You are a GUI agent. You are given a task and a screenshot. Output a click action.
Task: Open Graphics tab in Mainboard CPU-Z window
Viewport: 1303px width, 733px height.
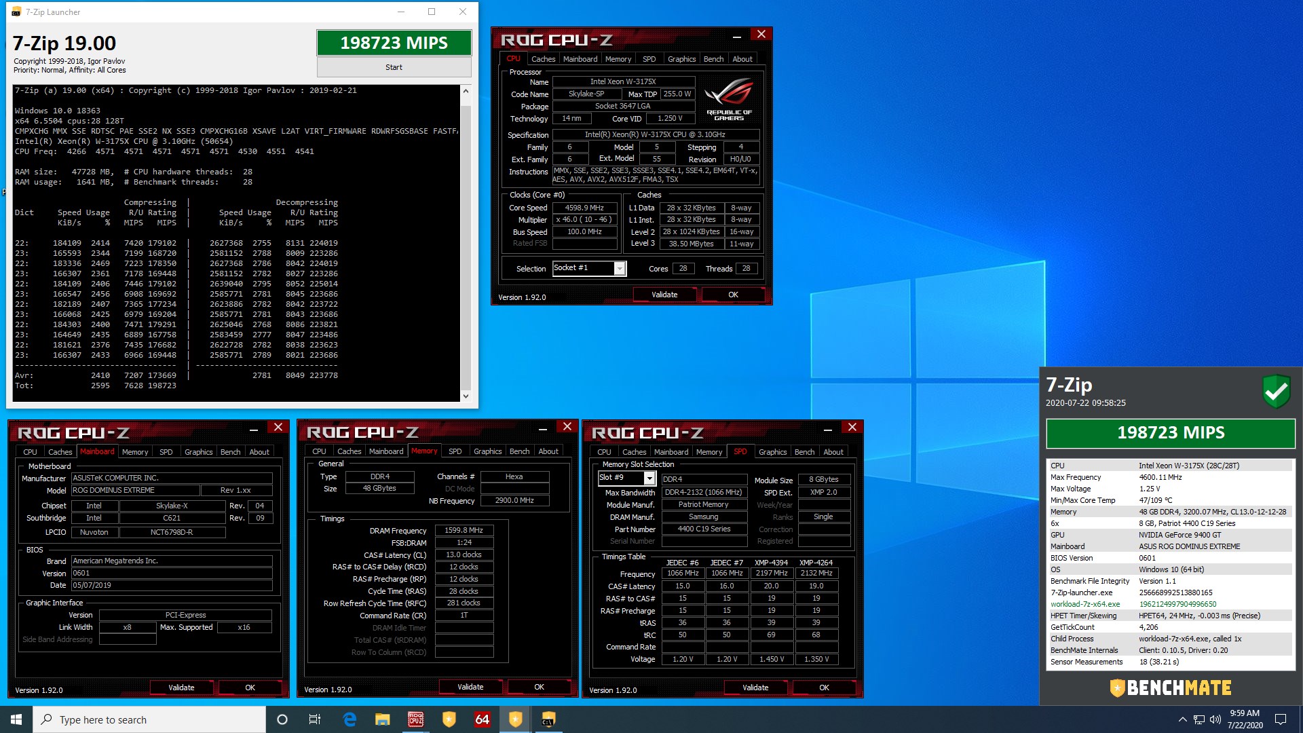pyautogui.click(x=198, y=452)
